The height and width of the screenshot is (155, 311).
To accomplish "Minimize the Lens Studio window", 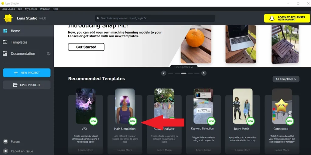I will point(289,3).
